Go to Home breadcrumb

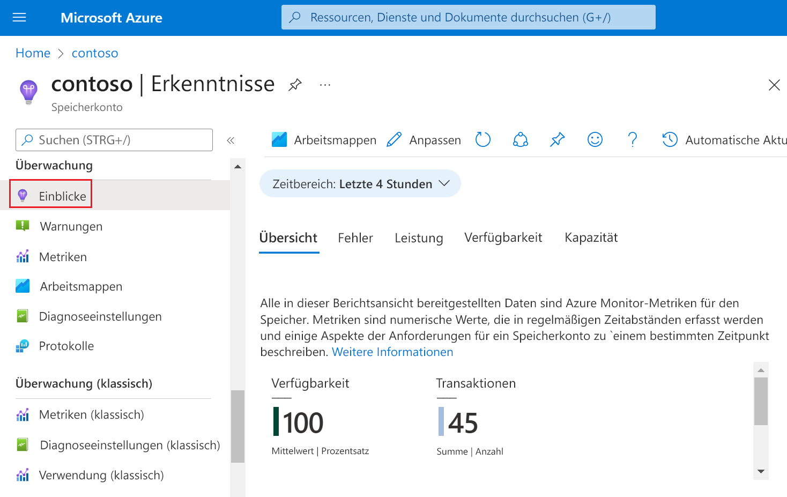pyautogui.click(x=33, y=53)
